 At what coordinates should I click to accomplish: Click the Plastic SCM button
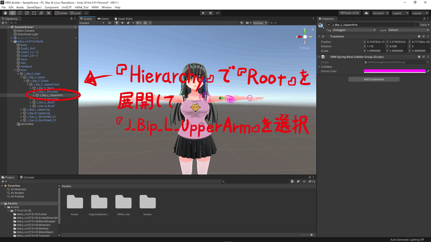(x=350, y=13)
